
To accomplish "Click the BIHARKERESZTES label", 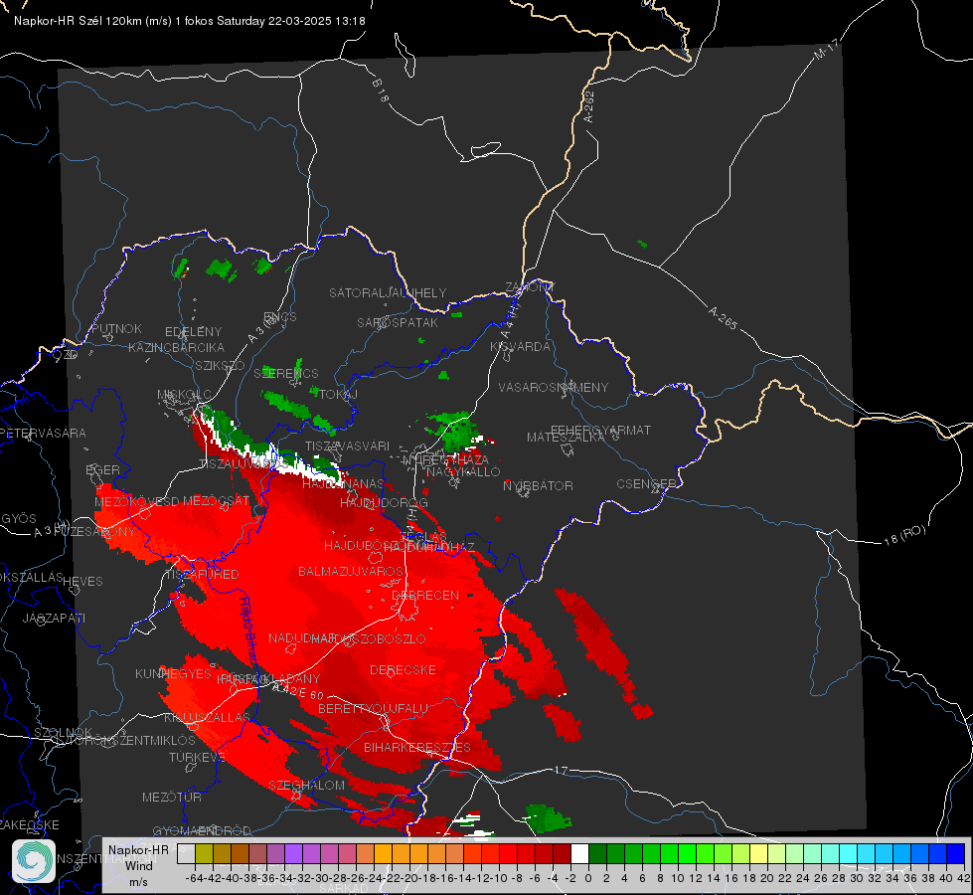I will (417, 748).
